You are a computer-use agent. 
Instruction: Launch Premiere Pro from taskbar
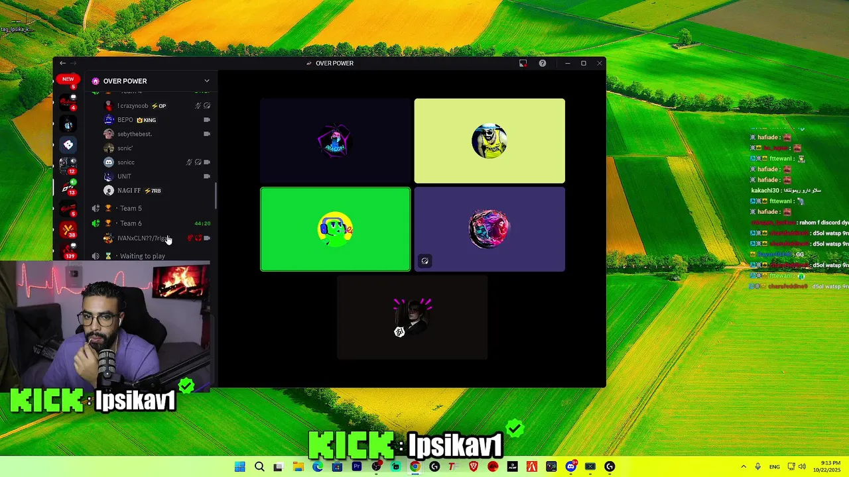357,466
